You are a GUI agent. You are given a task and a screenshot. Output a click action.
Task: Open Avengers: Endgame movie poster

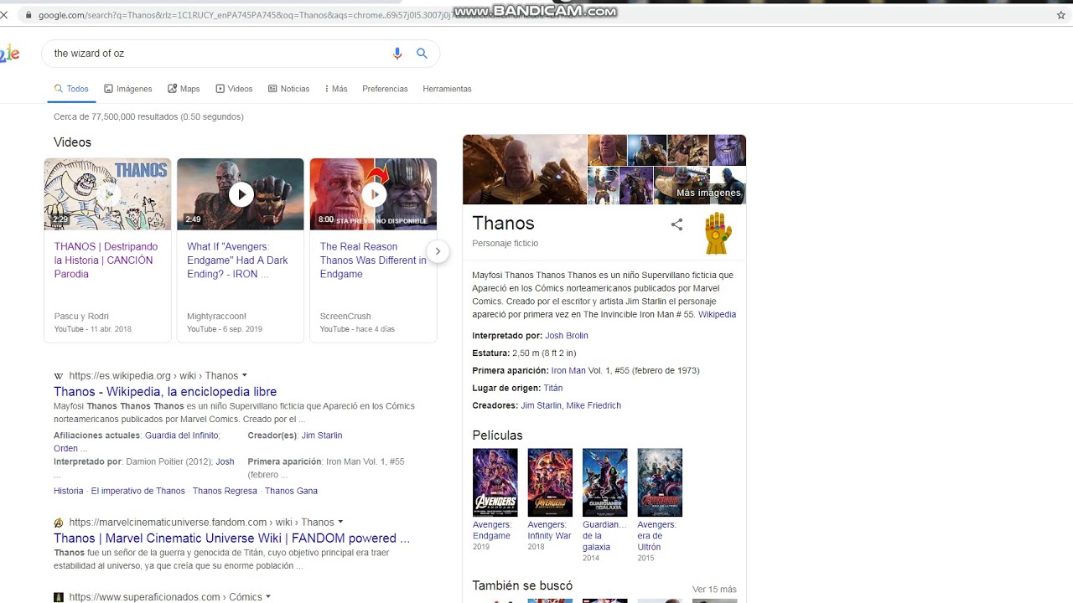495,482
